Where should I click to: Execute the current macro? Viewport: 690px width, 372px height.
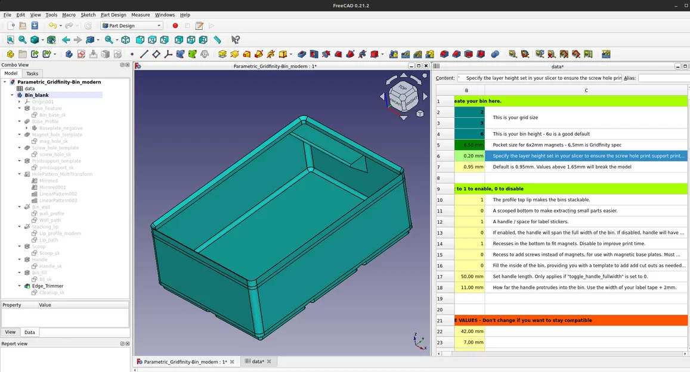click(x=211, y=26)
